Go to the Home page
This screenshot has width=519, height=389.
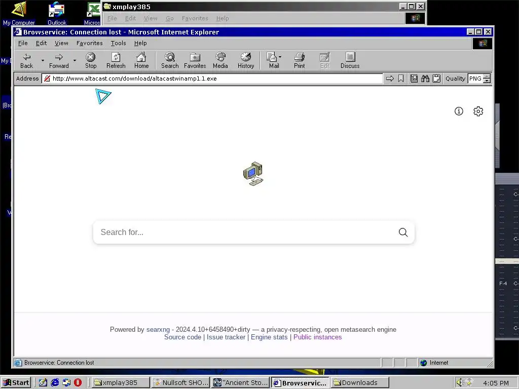point(141,61)
